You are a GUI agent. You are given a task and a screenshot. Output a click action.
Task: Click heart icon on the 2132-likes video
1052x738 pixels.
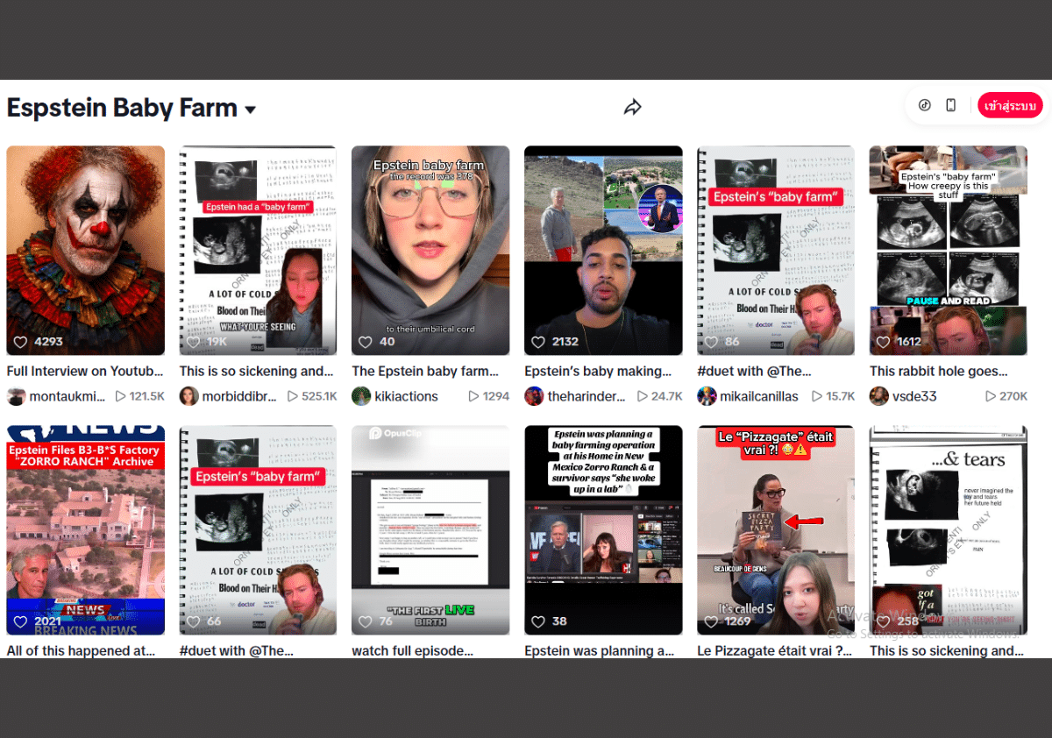click(x=538, y=342)
